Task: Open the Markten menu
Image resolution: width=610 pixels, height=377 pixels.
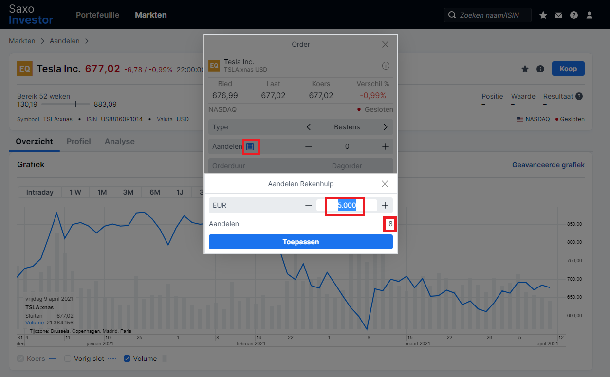Action: 151,15
